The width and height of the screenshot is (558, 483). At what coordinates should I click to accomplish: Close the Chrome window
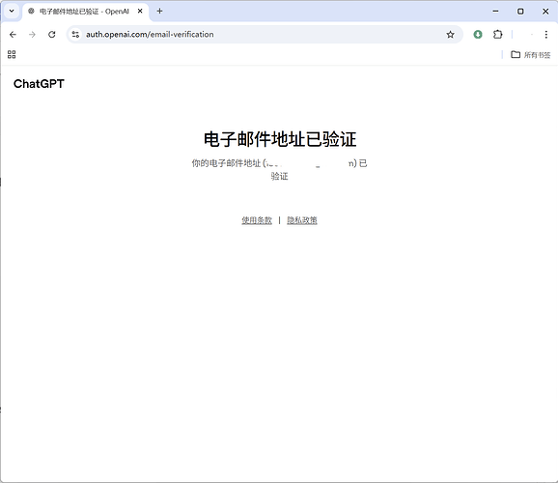tap(545, 12)
